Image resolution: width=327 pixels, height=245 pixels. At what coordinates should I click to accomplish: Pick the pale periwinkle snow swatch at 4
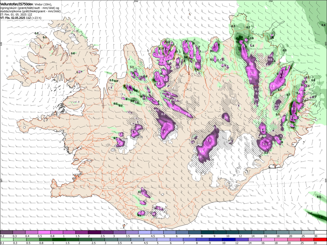[145, 232]
